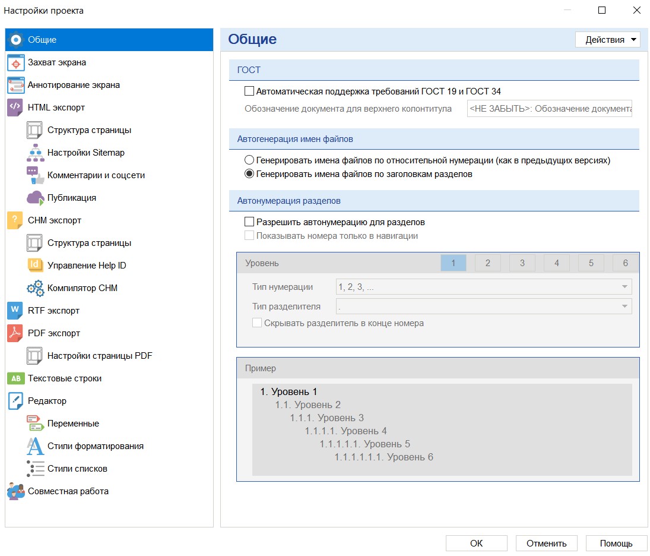The width and height of the screenshot is (650, 556).
Task: Click the Компилятор CHM gears icon
Action: click(36, 288)
